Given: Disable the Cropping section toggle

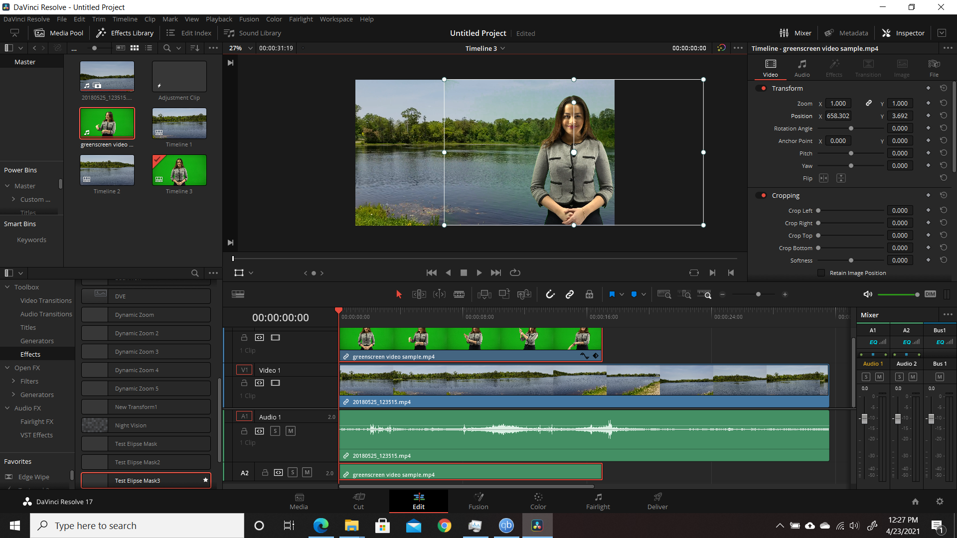Looking at the screenshot, I should [762, 195].
